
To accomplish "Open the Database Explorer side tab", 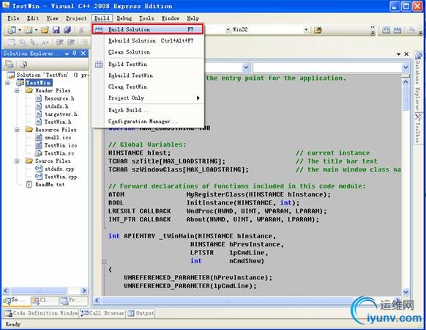I will pyautogui.click(x=418, y=81).
